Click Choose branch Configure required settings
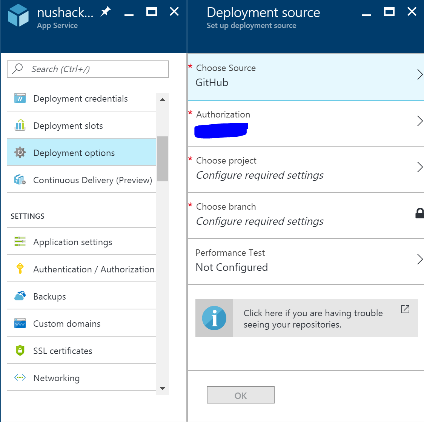 click(x=260, y=221)
